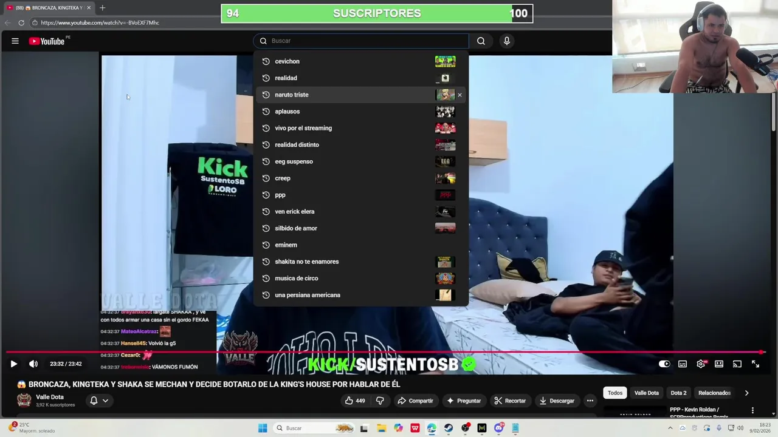Image resolution: width=778 pixels, height=437 pixels.
Task: Open the YouTube hamburger guide menu
Action: click(x=15, y=41)
